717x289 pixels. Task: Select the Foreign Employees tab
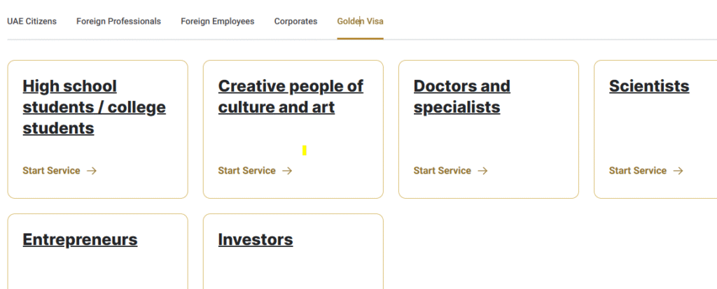[x=218, y=22]
